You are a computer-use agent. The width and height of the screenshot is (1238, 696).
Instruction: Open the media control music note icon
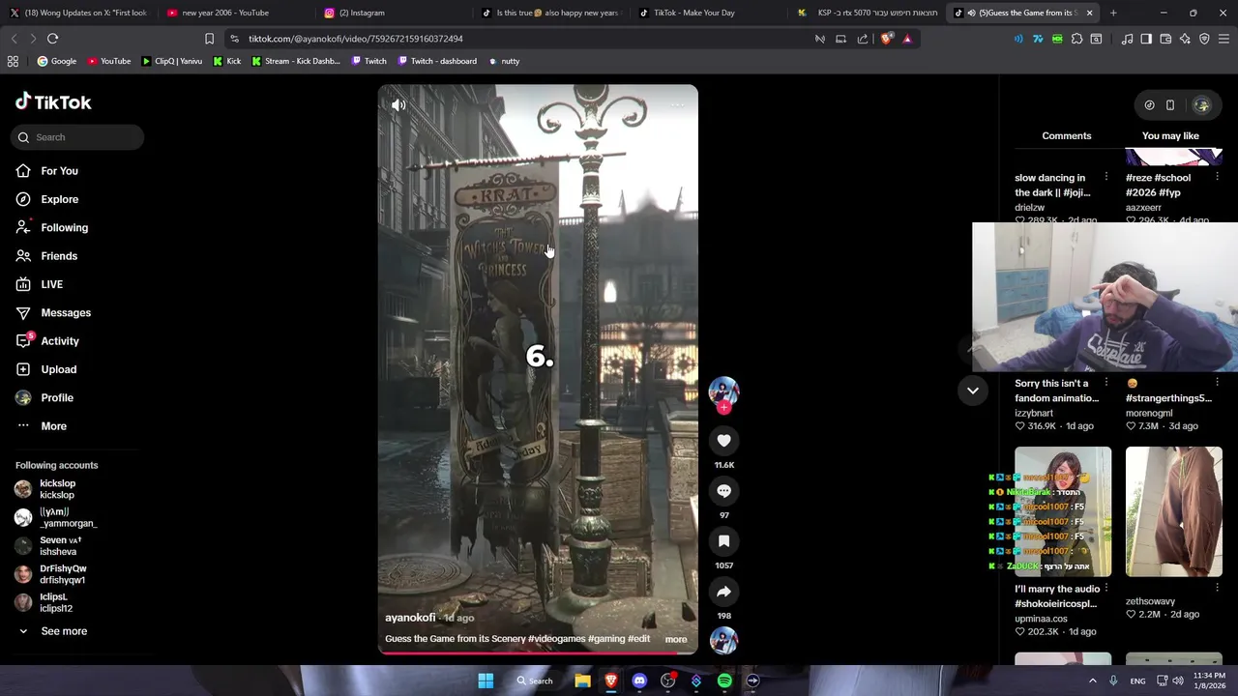(1127, 39)
